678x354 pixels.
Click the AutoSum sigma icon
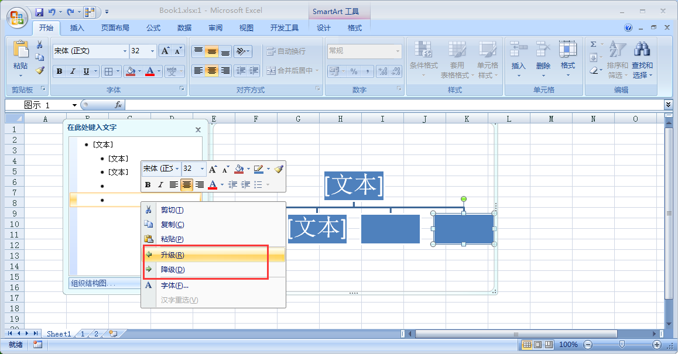(594, 44)
